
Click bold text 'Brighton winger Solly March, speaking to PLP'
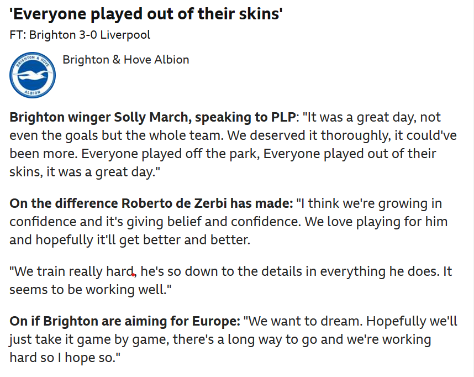click(152, 117)
